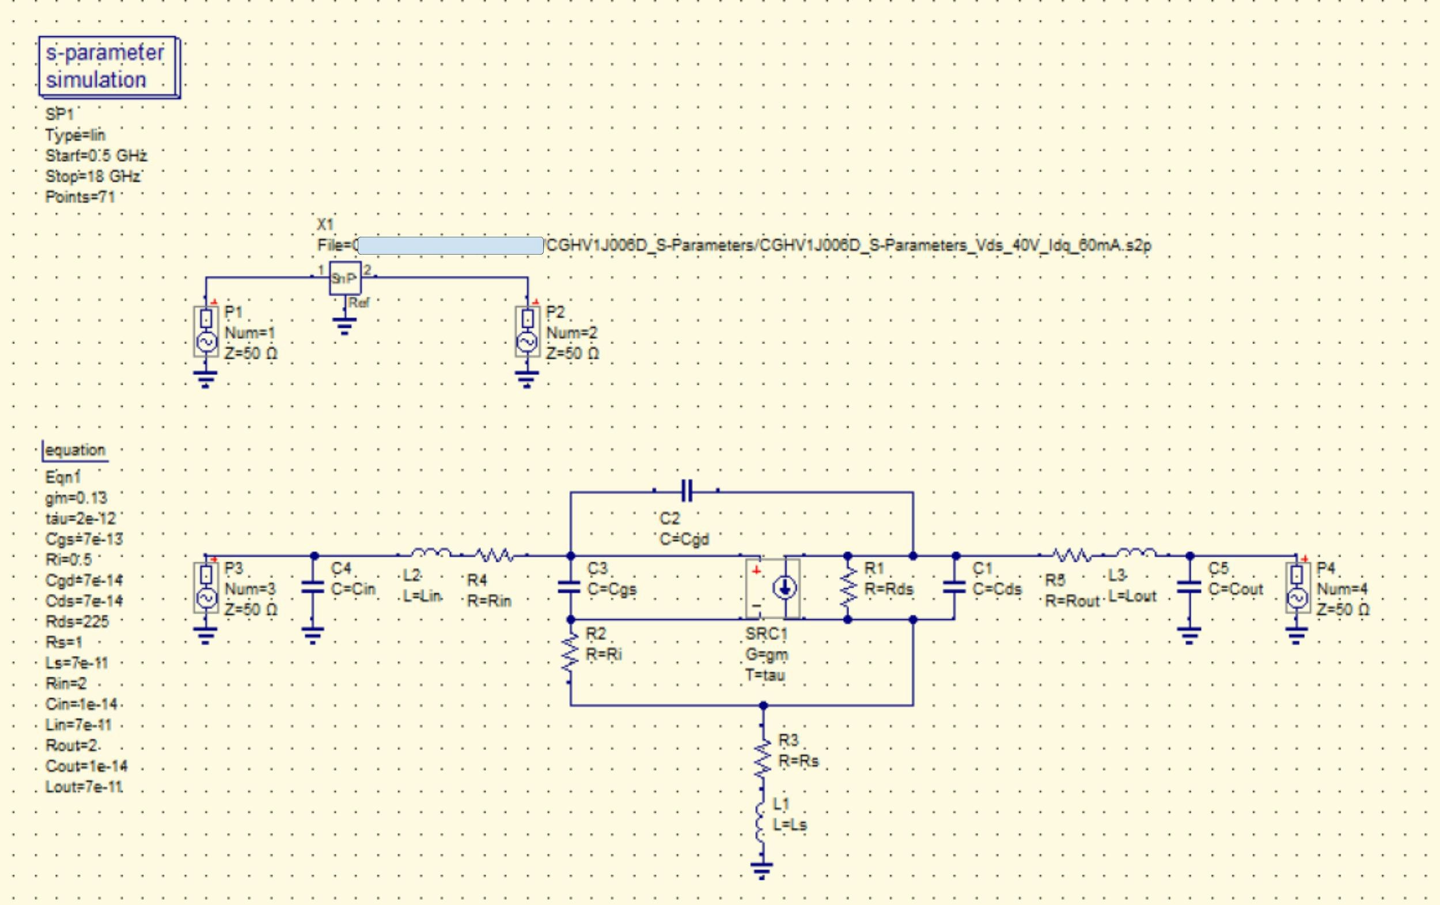Select power source P3 symbol
The height and width of the screenshot is (905, 1440).
pos(206,589)
